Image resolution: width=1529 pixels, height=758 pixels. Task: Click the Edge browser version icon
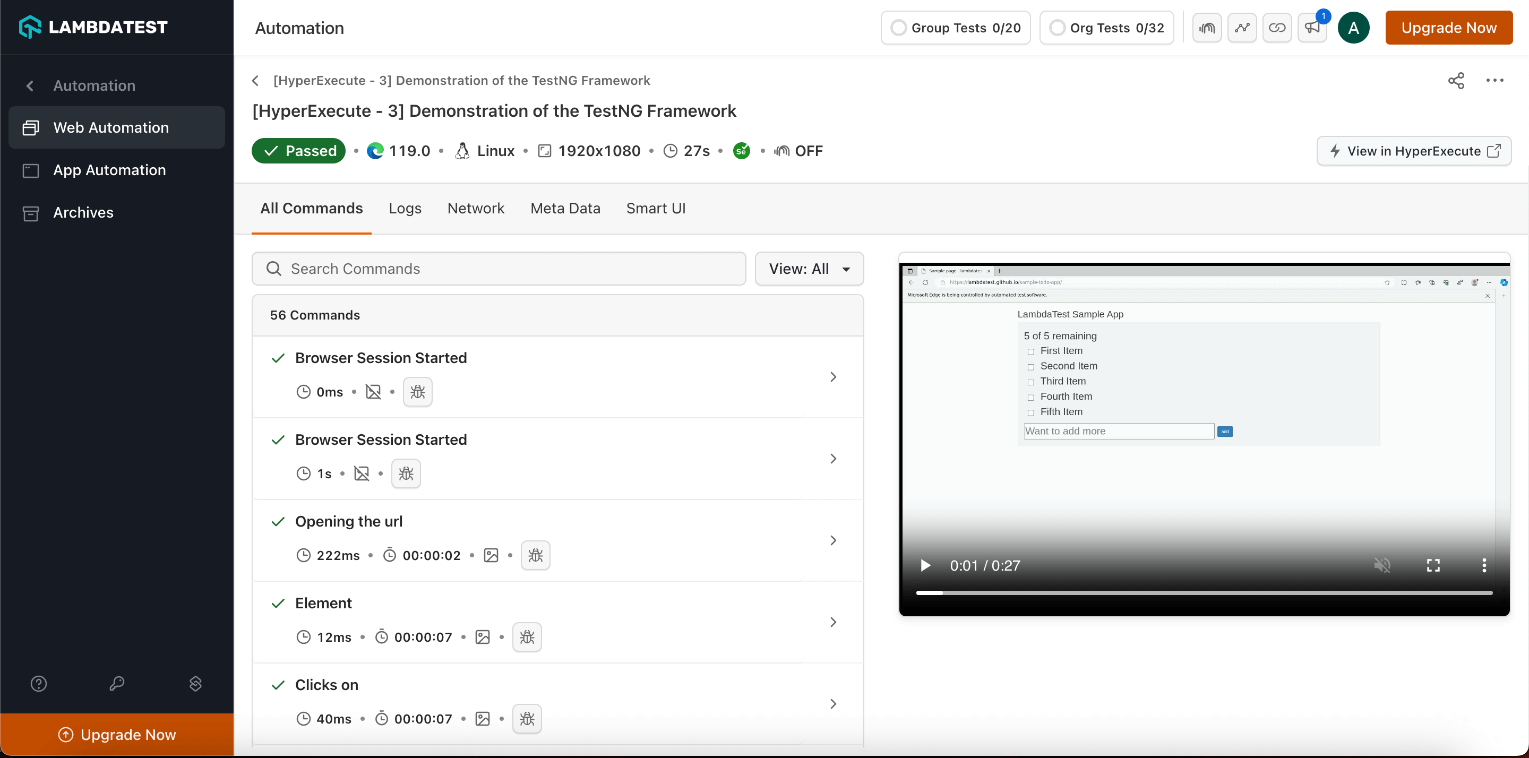(374, 151)
